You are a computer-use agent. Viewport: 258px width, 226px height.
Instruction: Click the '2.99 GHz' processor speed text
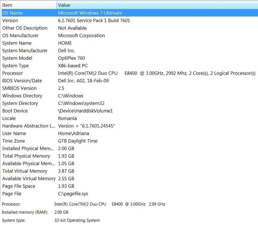(x=157, y=204)
